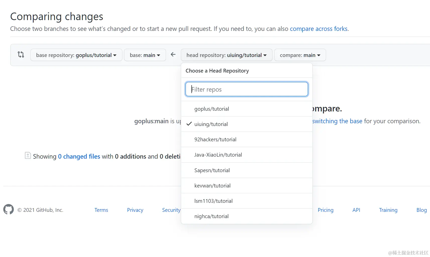Viewport: 430px width, 257px height.
Task: Choose nighca/tutorial at the list bottom
Action: 211,216
